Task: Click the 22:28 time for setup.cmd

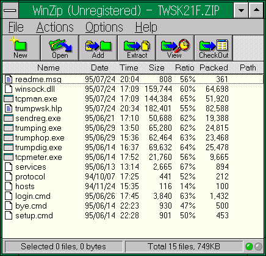Action: 129,215
